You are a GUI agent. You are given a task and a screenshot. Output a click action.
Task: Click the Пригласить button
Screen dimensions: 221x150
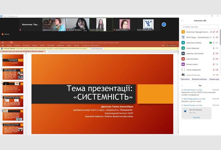point(185,79)
